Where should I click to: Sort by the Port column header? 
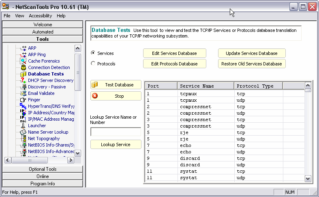click(161, 86)
